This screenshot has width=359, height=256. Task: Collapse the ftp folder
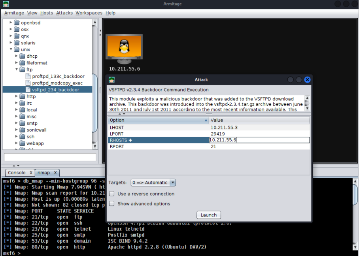tap(17, 69)
